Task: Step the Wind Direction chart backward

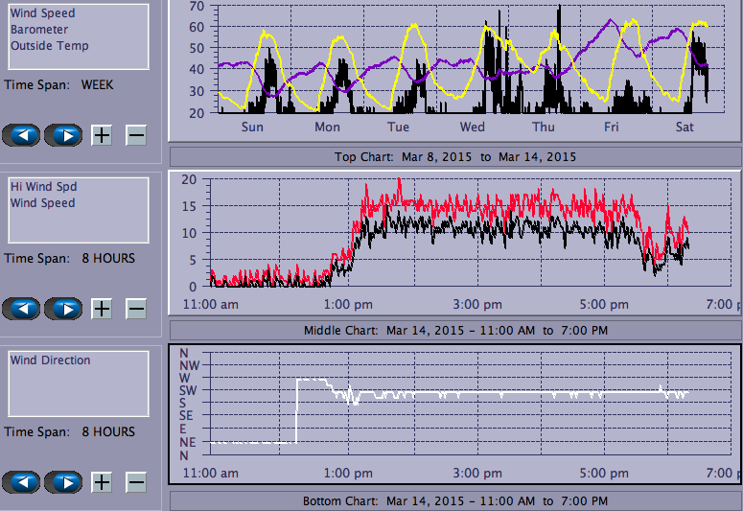Action: (21, 481)
